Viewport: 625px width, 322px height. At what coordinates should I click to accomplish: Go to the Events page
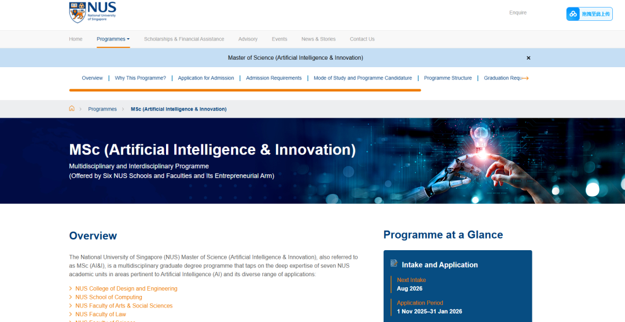pos(280,39)
